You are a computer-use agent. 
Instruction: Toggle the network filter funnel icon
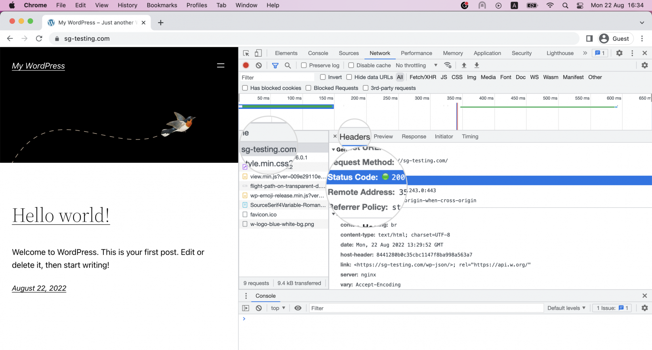coord(275,65)
